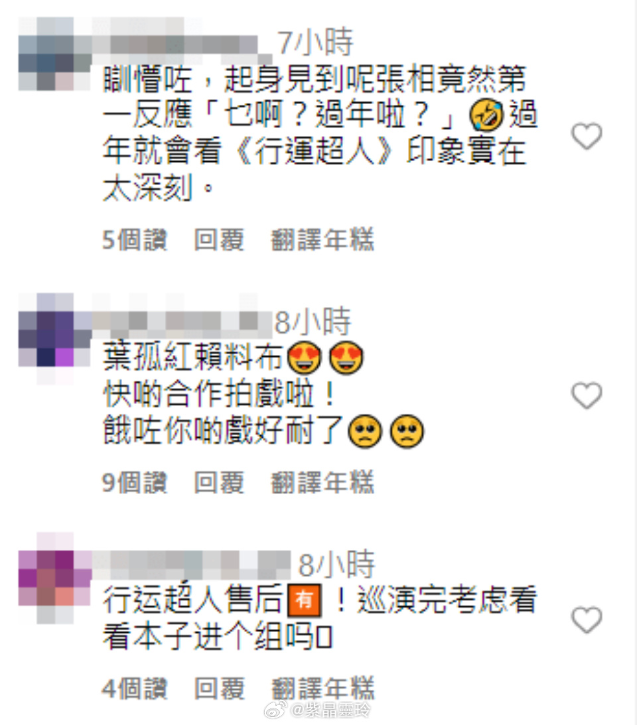Viewport: 637px width, 725px height.
Task: Open the pink avatar of third commenter
Action: 54,578
